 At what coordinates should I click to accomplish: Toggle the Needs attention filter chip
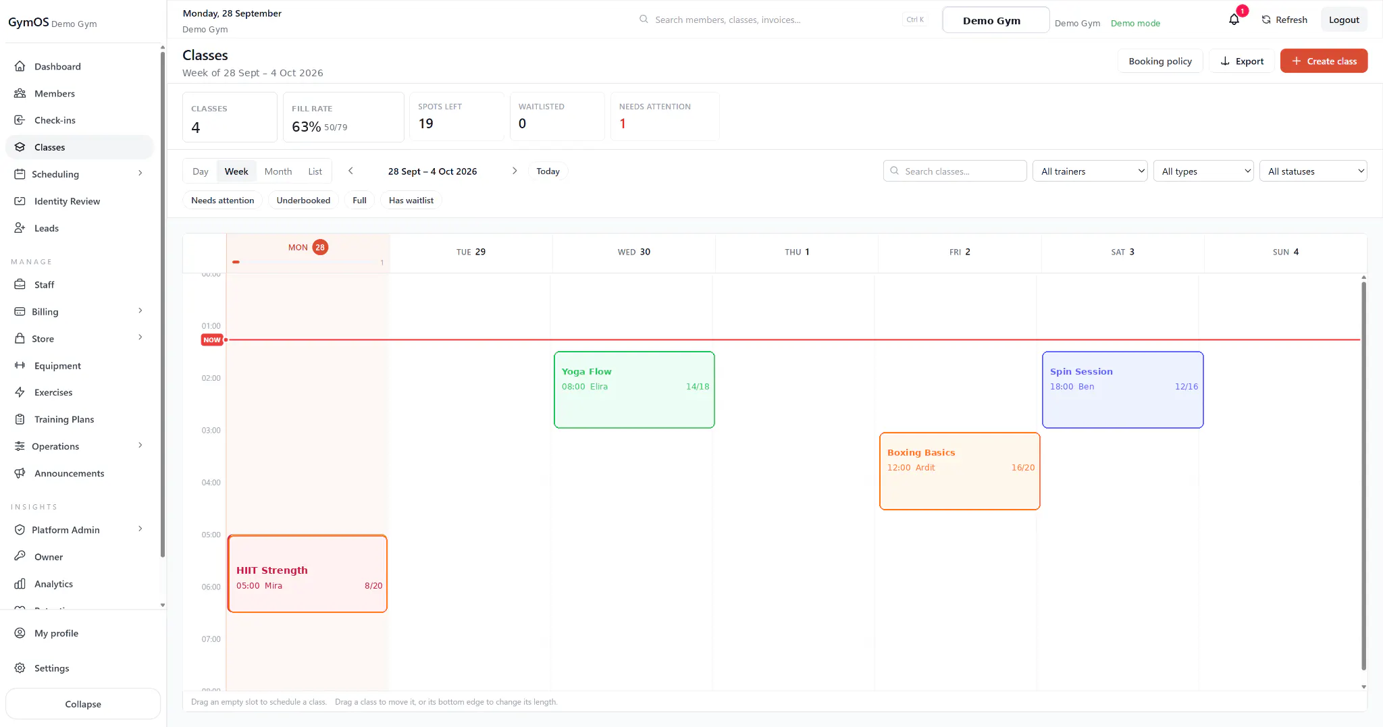pos(223,200)
